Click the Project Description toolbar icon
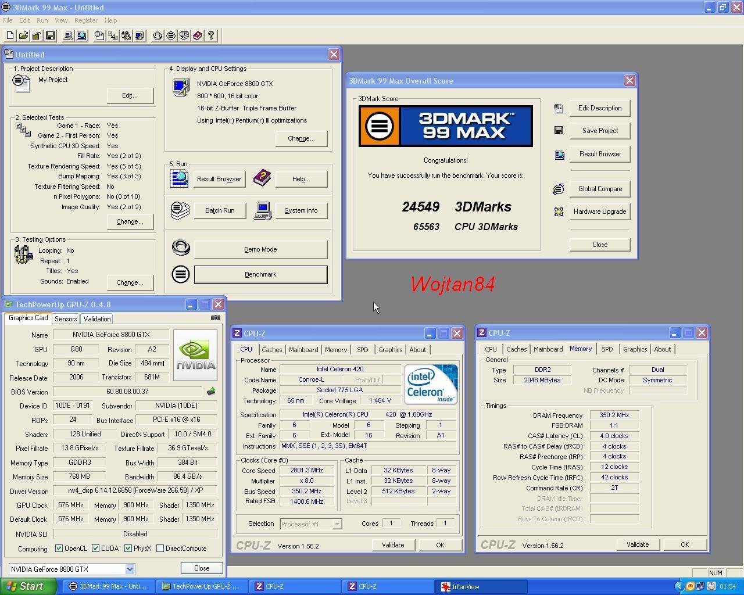744x595 pixels. pyautogui.click(x=99, y=36)
